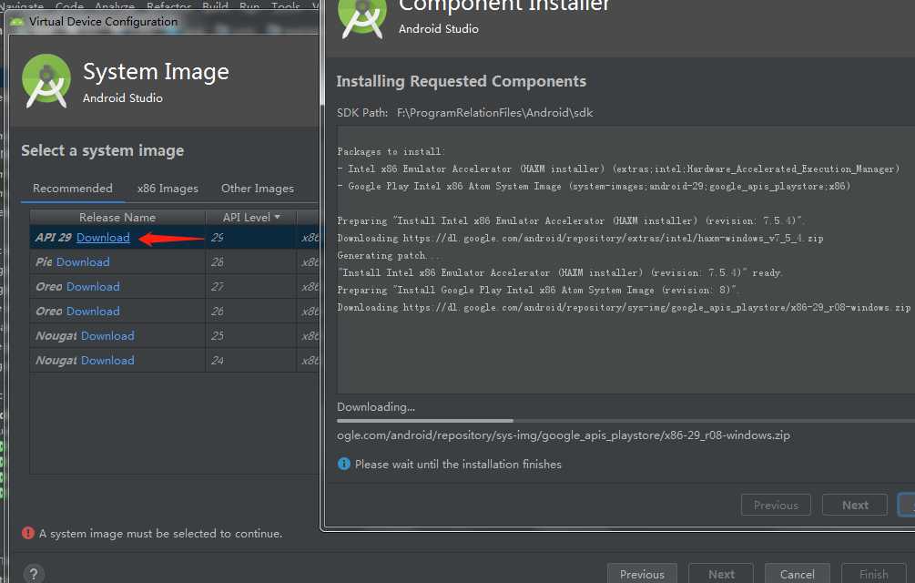915x583 pixels.
Task: Click the Download link for Pie
Action: pyautogui.click(x=83, y=262)
